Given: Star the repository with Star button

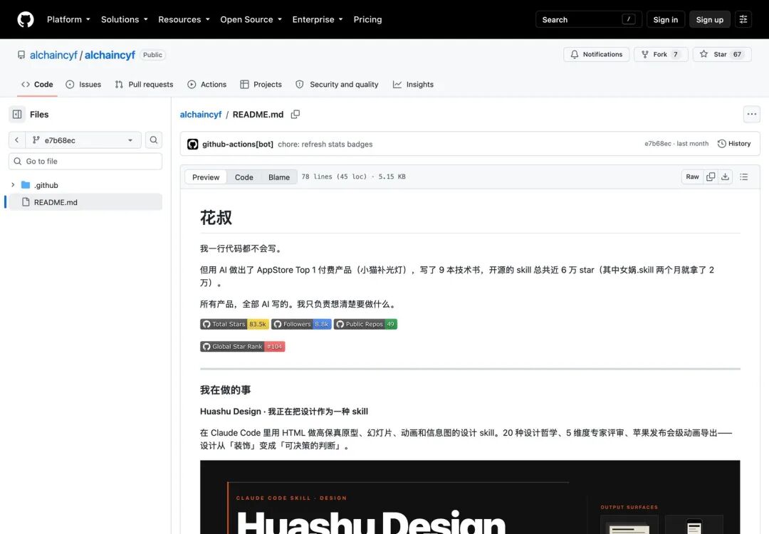Looking at the screenshot, I should click(722, 54).
